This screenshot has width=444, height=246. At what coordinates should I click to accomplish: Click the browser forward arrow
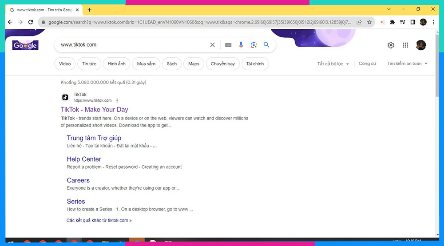(20, 22)
